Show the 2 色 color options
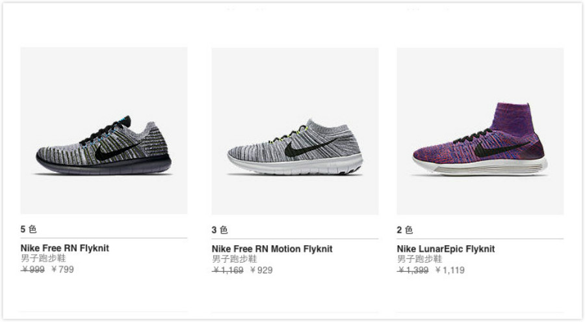The image size is (585, 322). click(405, 230)
